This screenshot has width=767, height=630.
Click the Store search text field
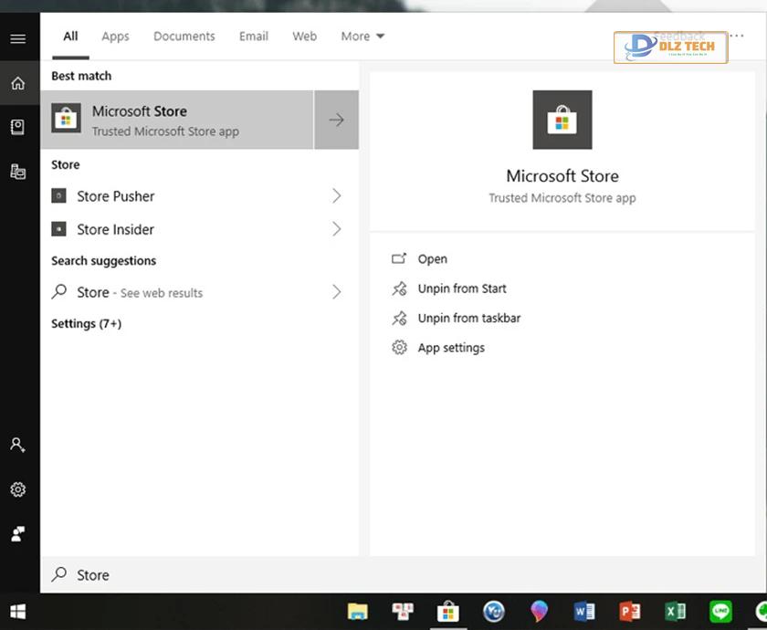[x=403, y=574]
